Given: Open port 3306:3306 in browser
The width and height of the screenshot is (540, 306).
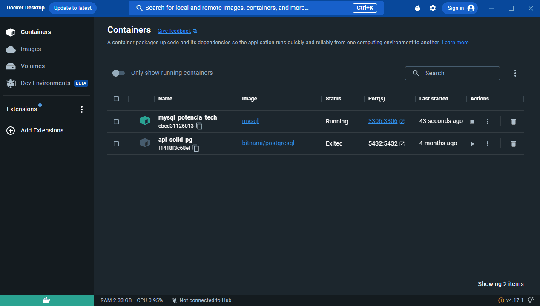Looking at the screenshot, I should coord(386,121).
